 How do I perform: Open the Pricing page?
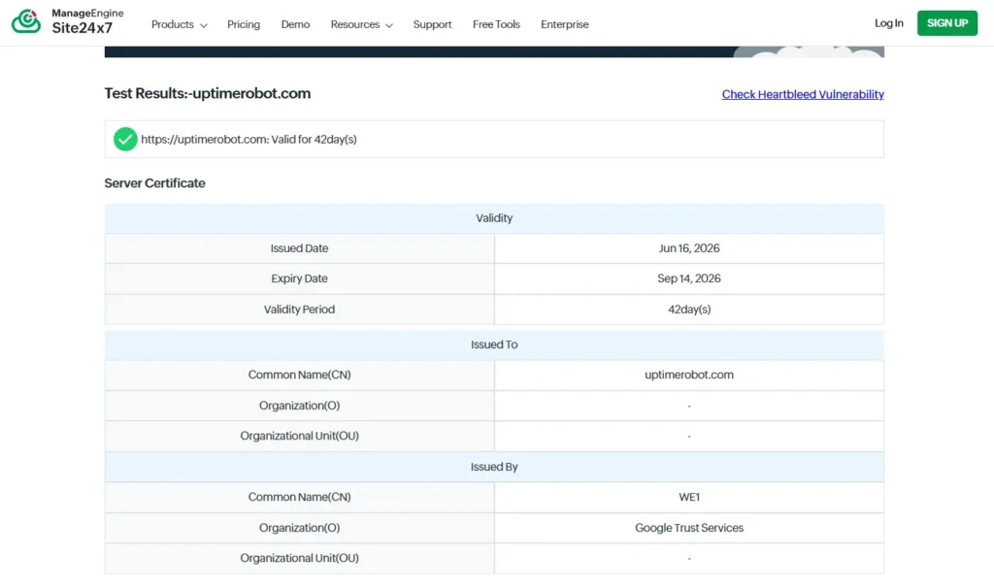244,24
